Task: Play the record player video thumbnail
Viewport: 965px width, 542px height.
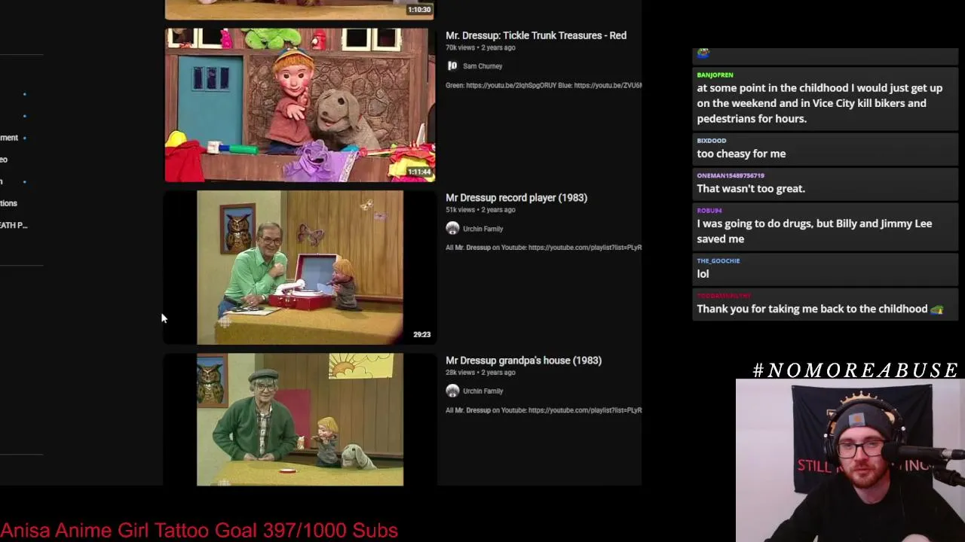Action: 299,267
